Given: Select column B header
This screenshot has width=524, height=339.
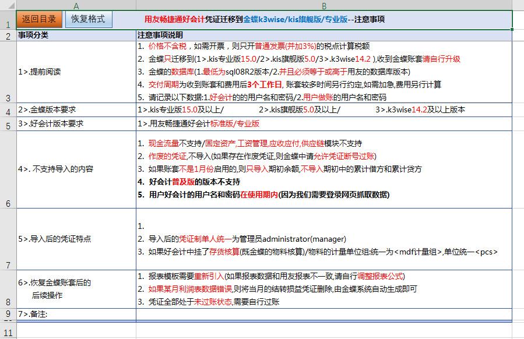Looking at the screenshot, I should pos(323,5).
